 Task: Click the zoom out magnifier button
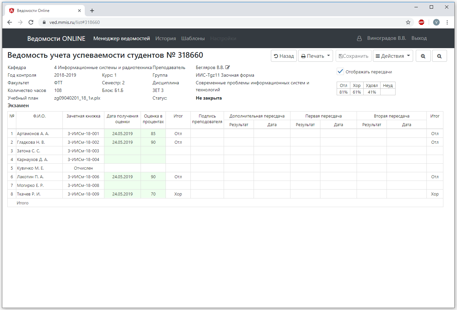pos(439,56)
